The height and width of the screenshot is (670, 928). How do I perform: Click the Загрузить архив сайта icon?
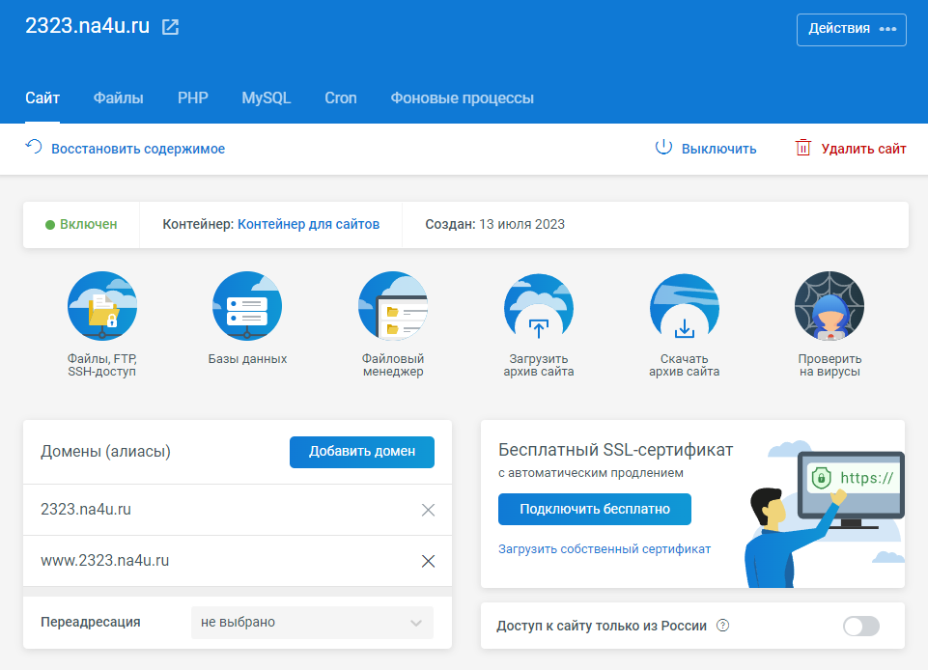[x=539, y=306]
